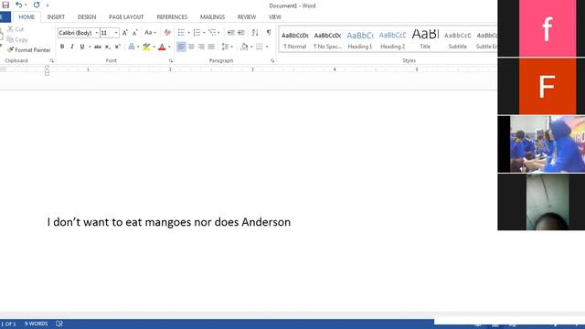
Task: Center the paragraph text
Action: (191, 47)
